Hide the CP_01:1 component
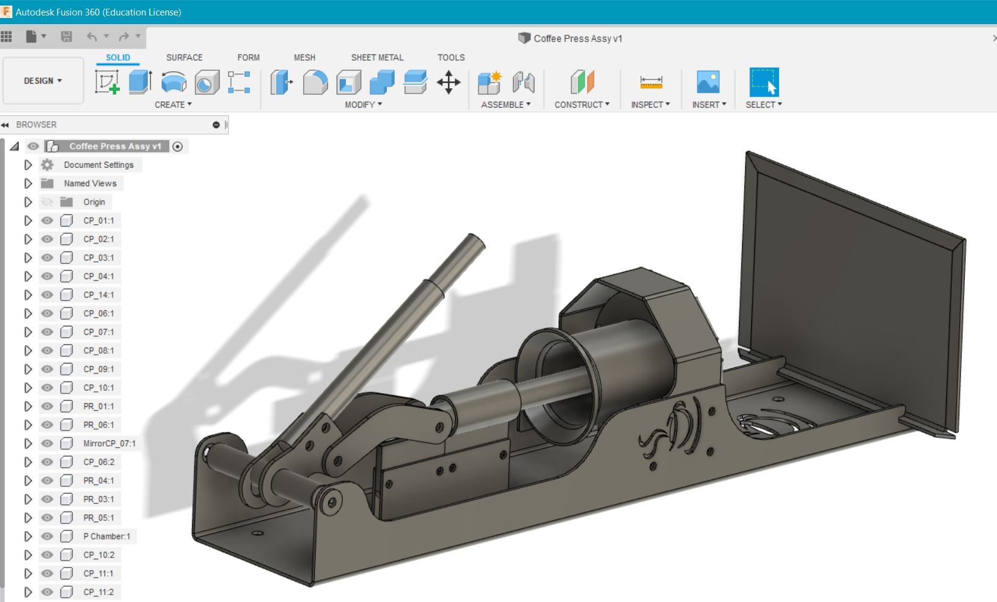This screenshot has height=602, width=997. click(x=47, y=220)
